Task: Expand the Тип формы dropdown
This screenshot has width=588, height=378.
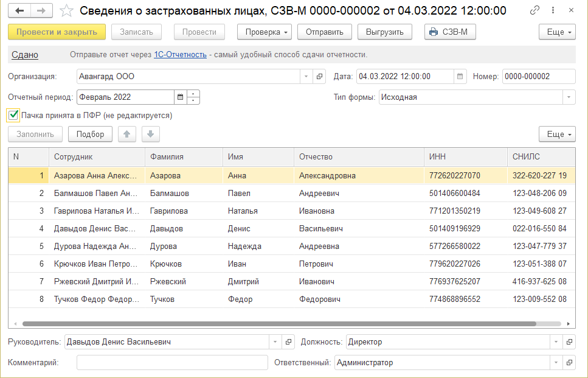Action: pos(569,97)
